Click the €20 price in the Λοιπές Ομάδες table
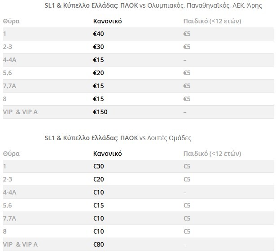 point(98,179)
